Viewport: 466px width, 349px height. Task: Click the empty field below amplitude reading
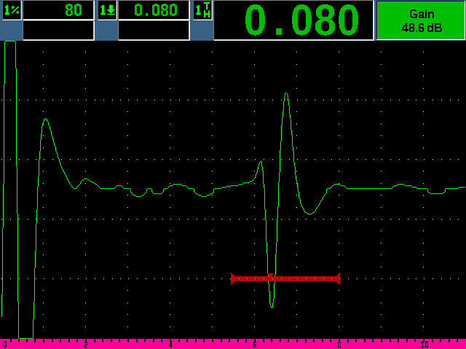(x=58, y=31)
